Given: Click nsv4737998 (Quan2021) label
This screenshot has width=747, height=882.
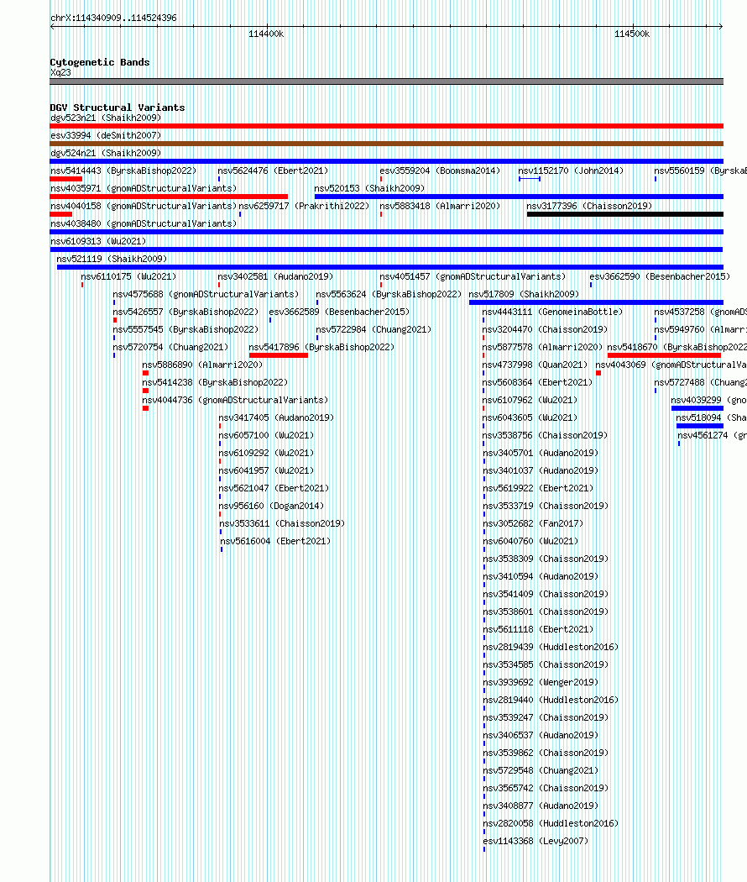Looking at the screenshot, I should pyautogui.click(x=535, y=365).
